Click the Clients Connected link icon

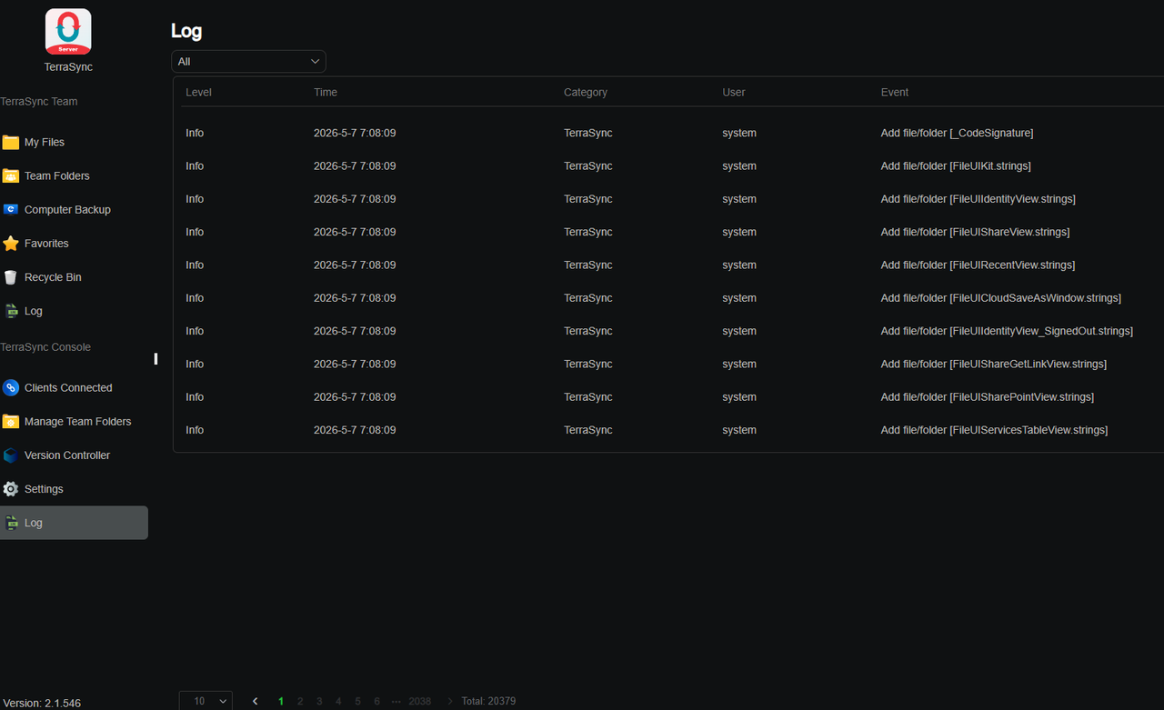tap(11, 387)
